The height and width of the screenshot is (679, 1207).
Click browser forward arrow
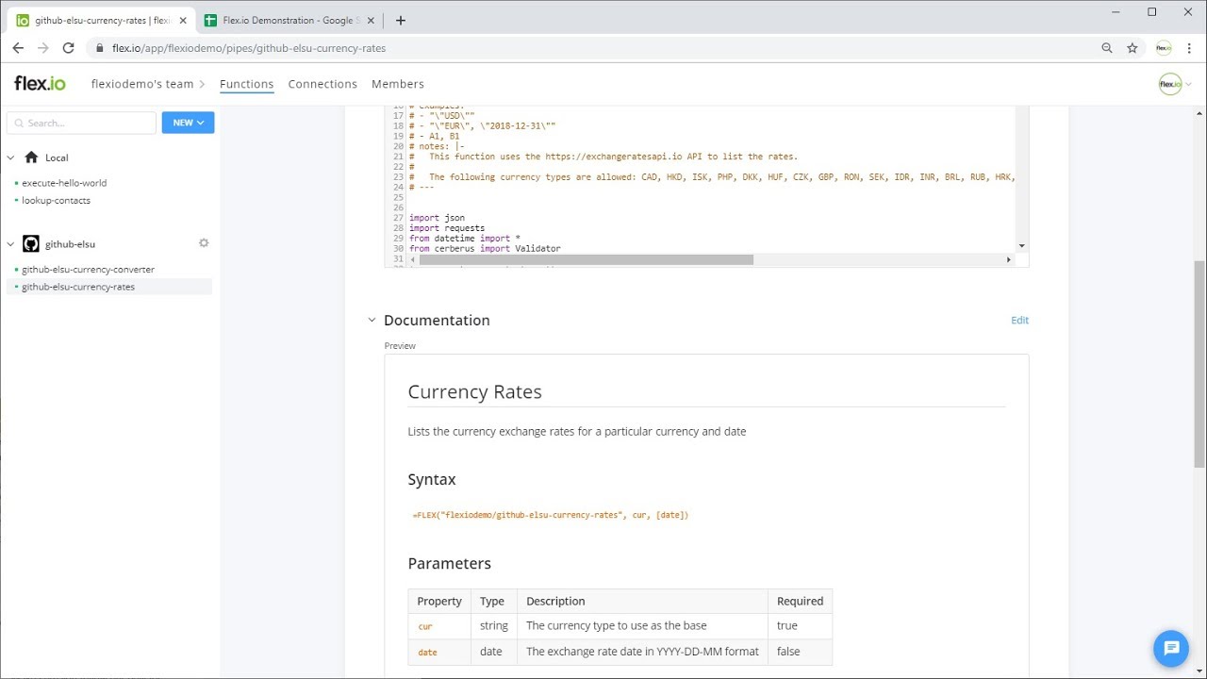(42, 48)
